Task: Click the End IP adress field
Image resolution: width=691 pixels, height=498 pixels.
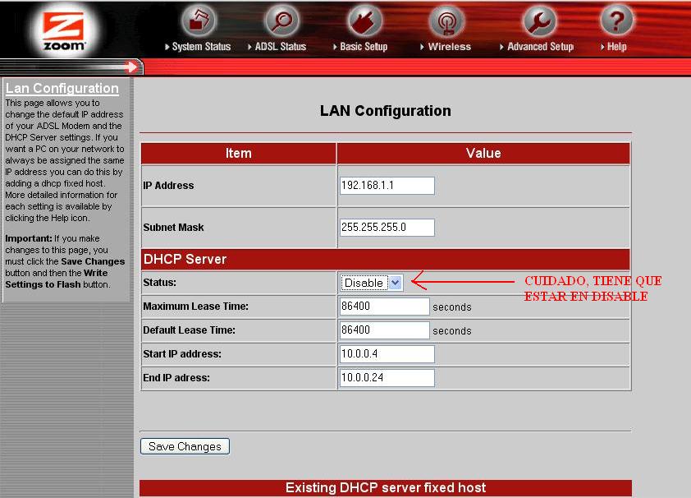Action: [x=387, y=377]
